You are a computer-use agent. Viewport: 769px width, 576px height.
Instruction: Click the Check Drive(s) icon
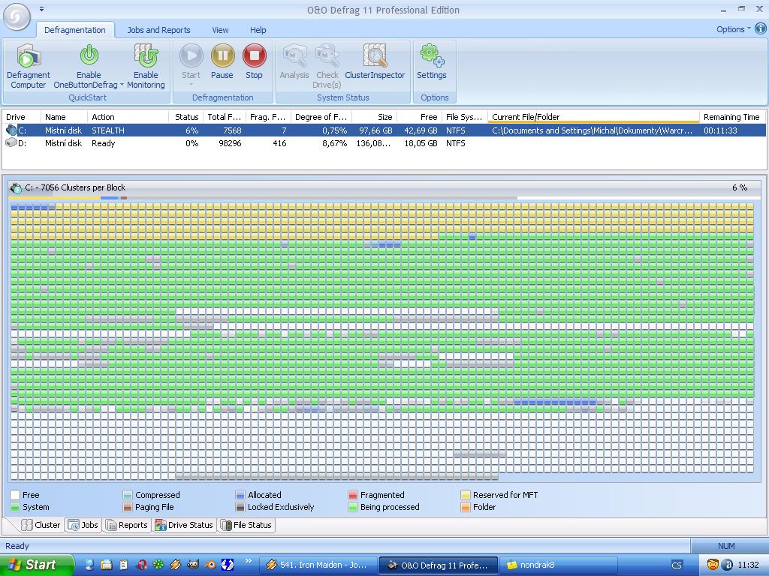click(x=327, y=55)
